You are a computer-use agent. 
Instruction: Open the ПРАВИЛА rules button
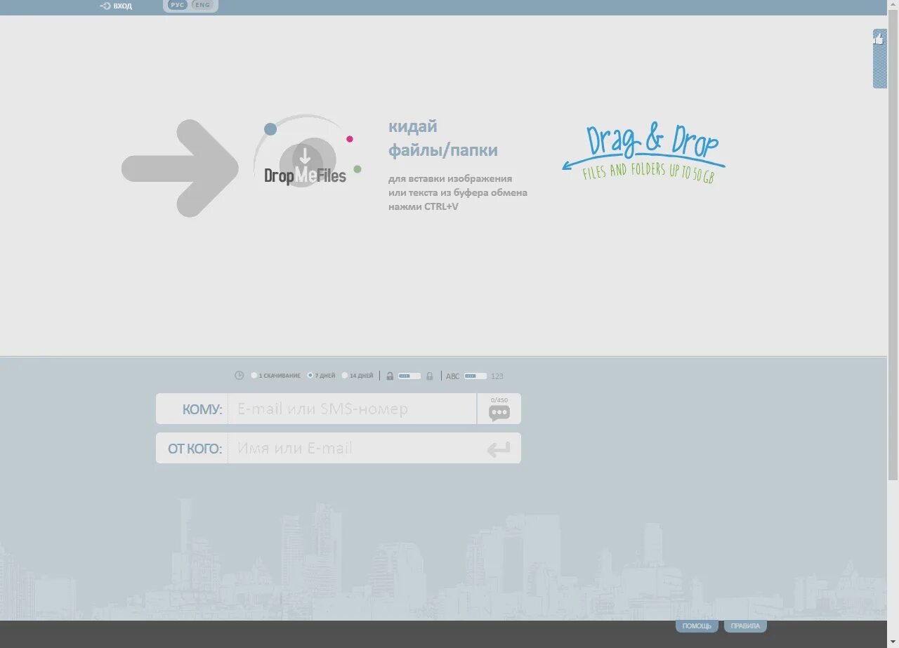[745, 626]
